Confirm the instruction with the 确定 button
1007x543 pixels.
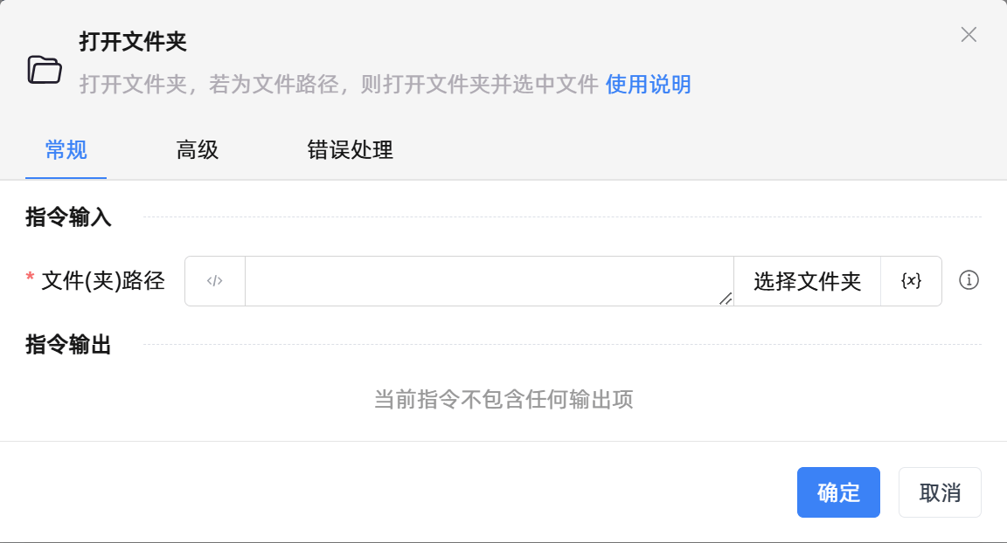tap(838, 492)
